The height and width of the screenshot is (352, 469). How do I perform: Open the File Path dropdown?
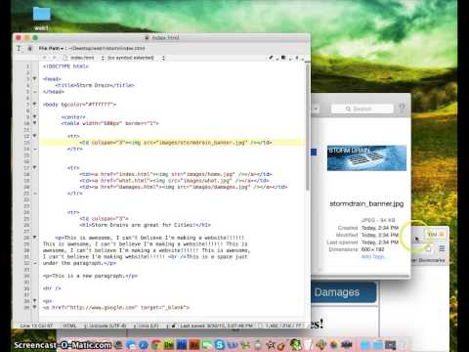(x=51, y=48)
